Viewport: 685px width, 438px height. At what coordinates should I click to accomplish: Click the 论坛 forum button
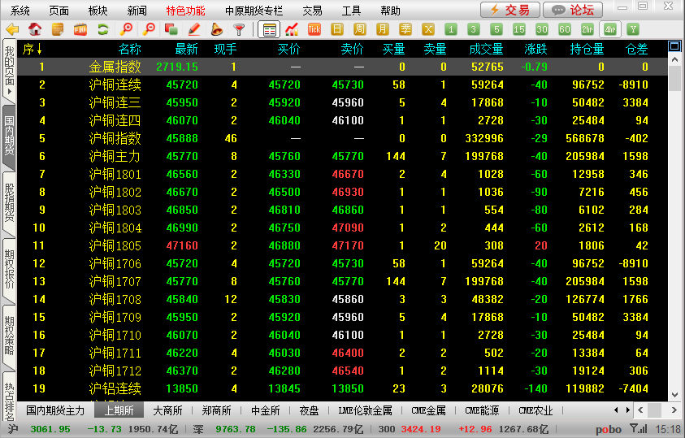click(573, 10)
